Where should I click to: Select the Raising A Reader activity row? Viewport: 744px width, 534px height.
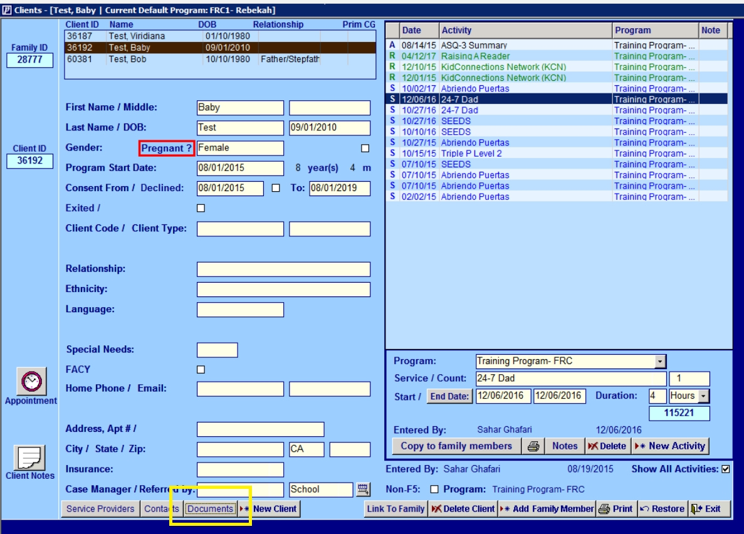coord(557,56)
